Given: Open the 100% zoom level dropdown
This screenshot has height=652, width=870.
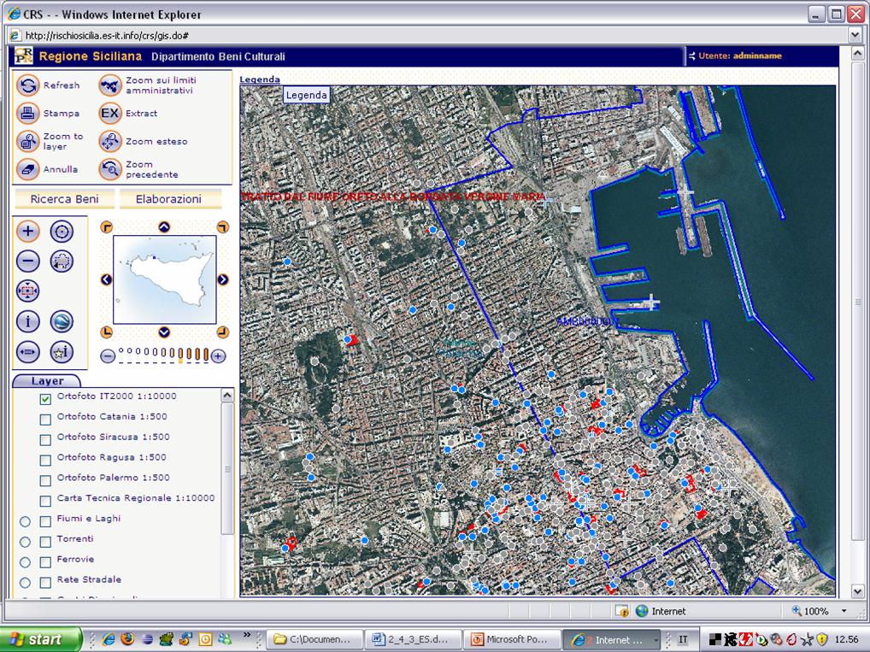Looking at the screenshot, I should [x=844, y=611].
